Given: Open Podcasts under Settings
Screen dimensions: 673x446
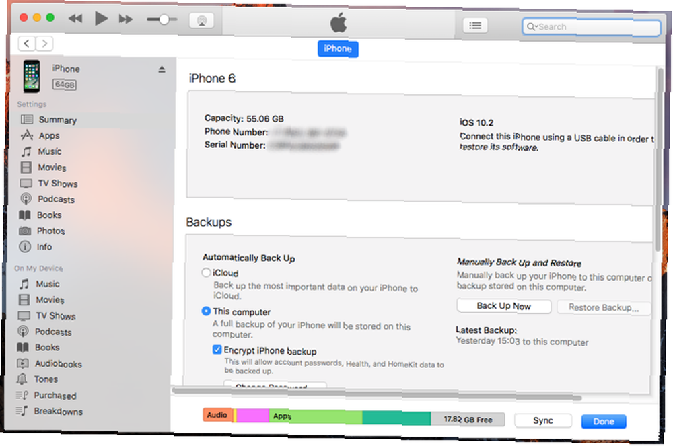Looking at the screenshot, I should coord(56,199).
